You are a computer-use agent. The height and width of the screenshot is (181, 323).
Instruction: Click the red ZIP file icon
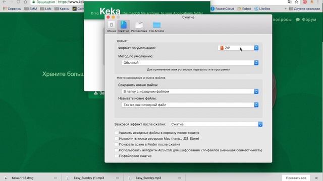tap(222, 48)
